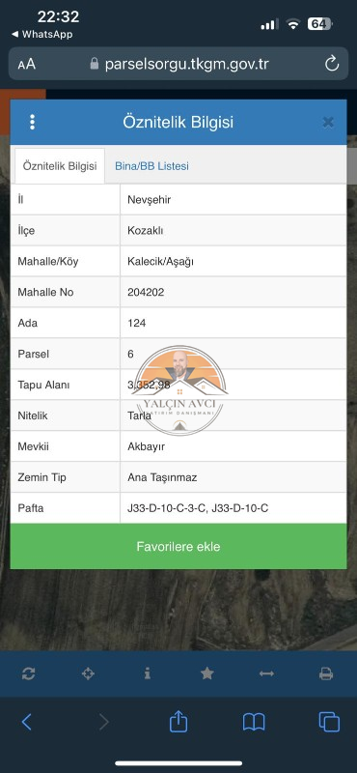Tap the crosshair locate icon
The height and width of the screenshot is (773, 357).
pos(88,673)
